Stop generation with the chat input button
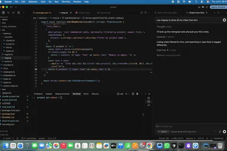This screenshot has width=227, height=151. click(x=224, y=132)
